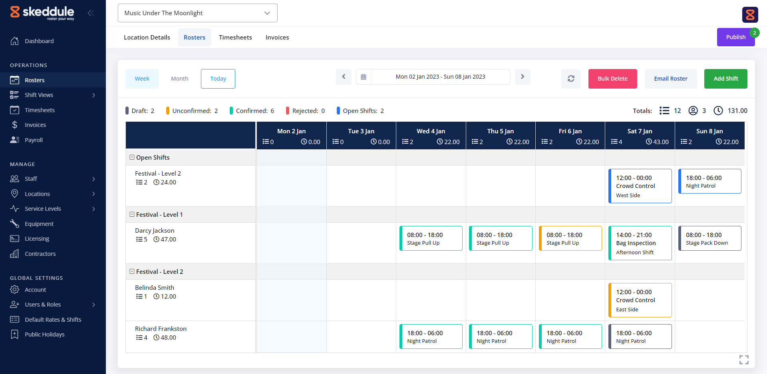Collapse the Open Shifts group

pos(132,157)
